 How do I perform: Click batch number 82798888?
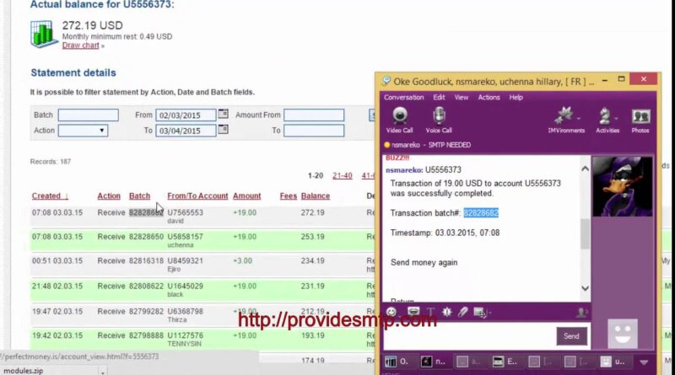[x=146, y=335]
